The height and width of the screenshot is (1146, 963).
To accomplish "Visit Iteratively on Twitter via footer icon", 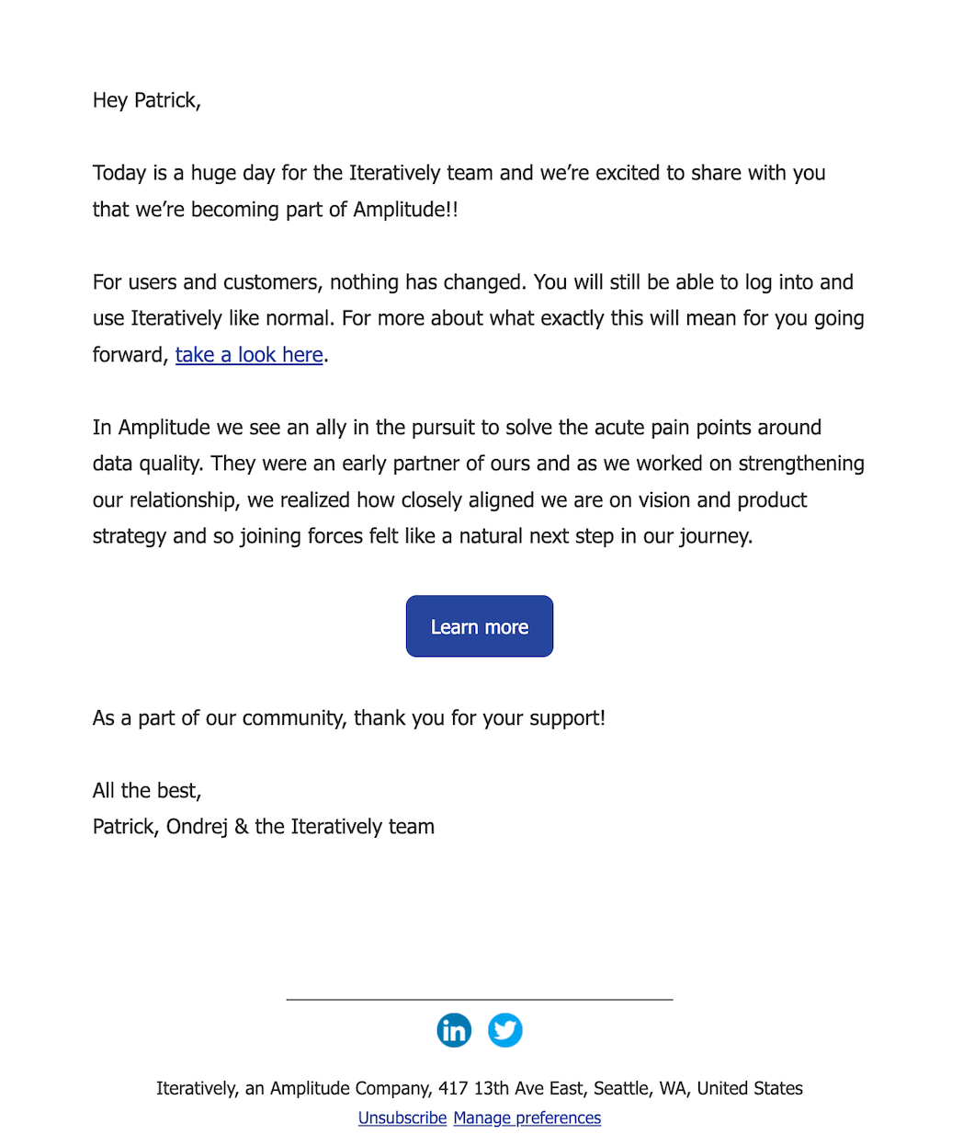I will pyautogui.click(x=504, y=1030).
